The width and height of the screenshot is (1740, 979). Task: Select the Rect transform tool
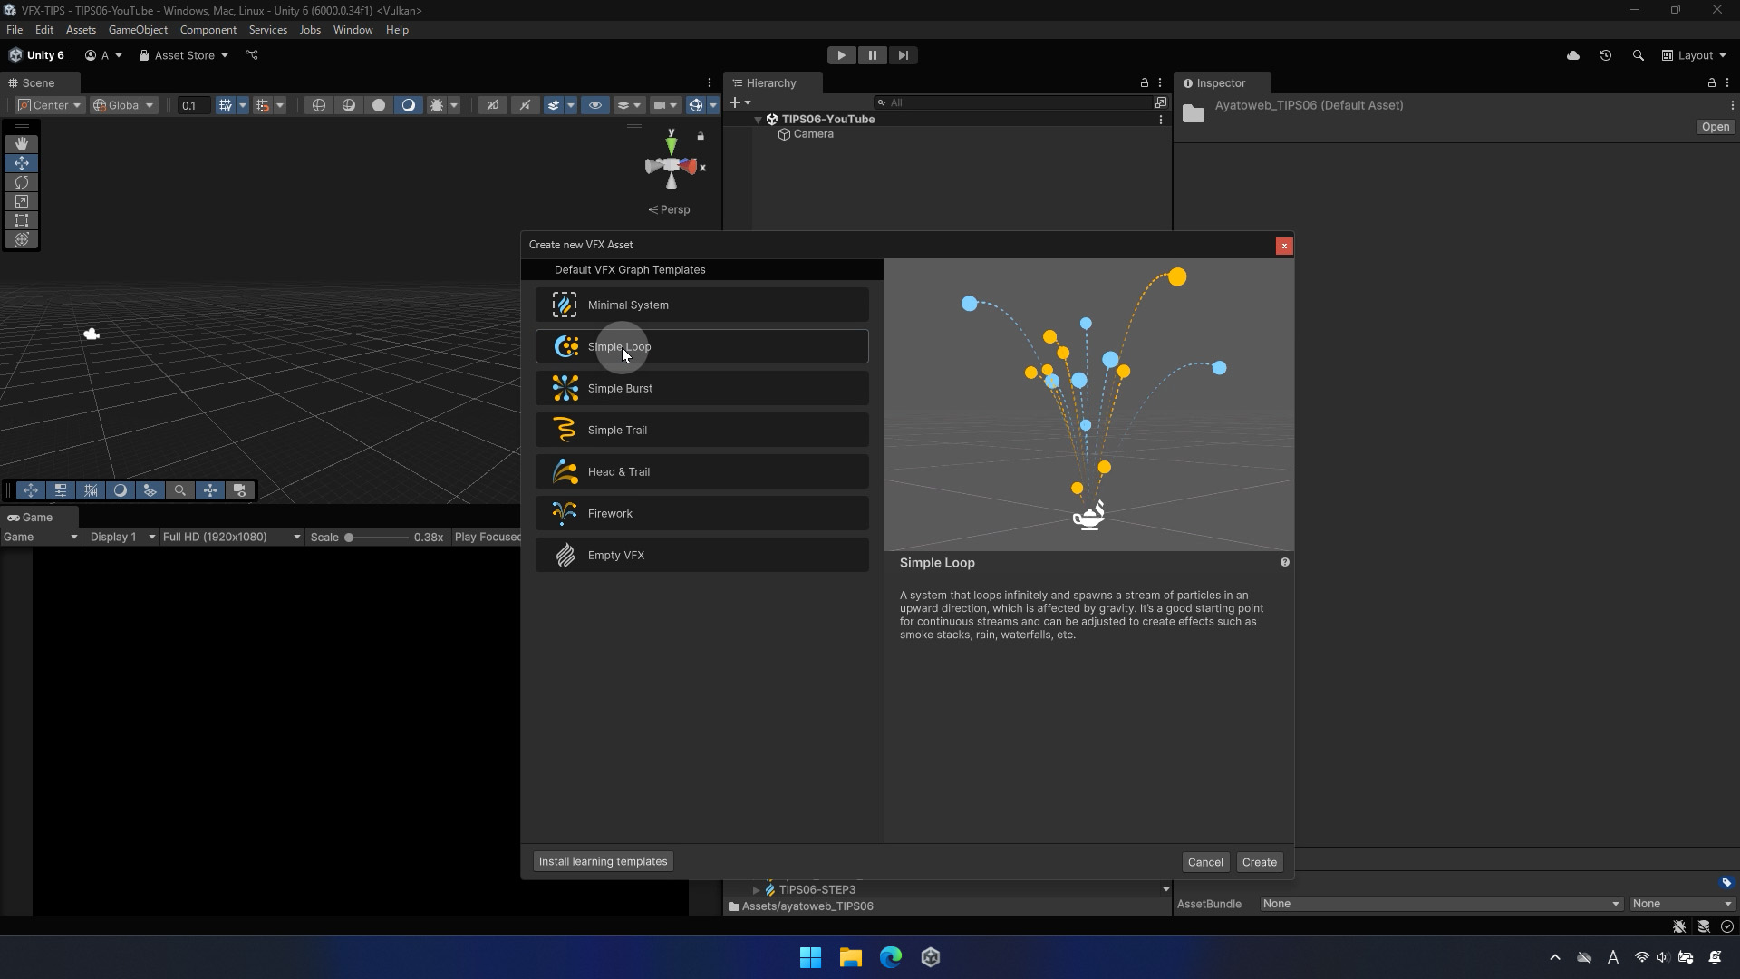pyautogui.click(x=22, y=220)
